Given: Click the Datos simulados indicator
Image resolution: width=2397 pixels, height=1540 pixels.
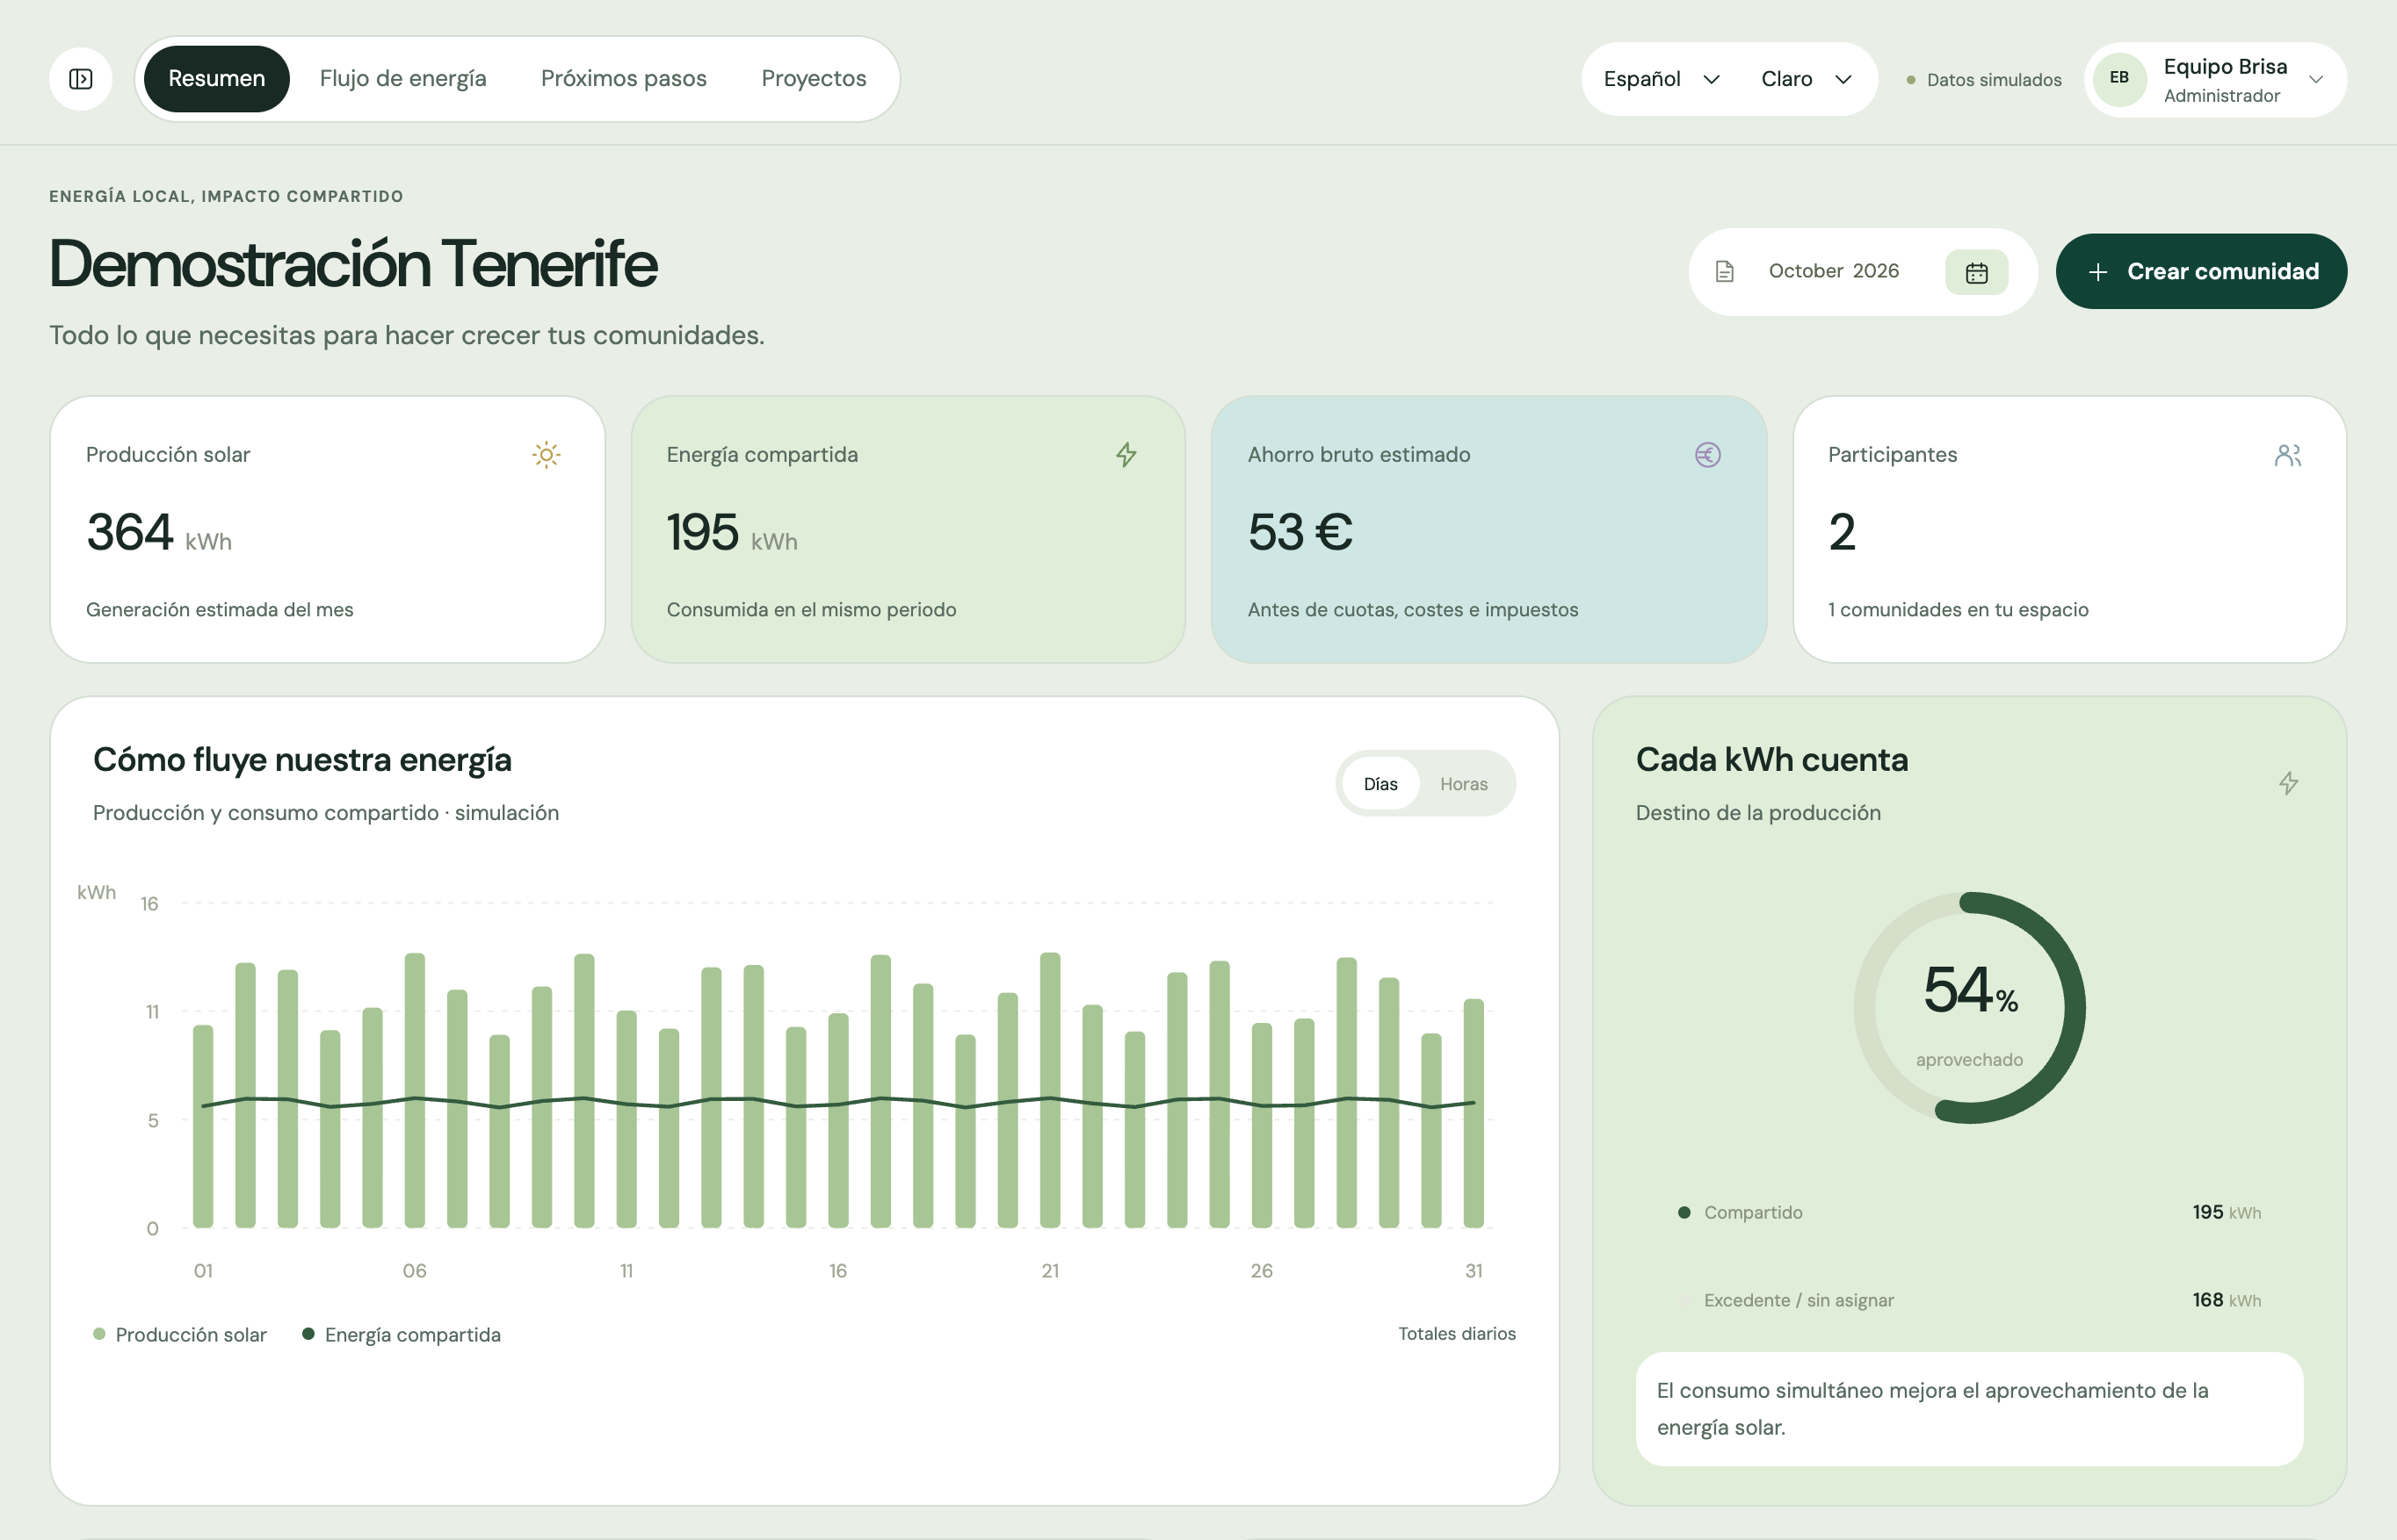Looking at the screenshot, I should pyautogui.click(x=1984, y=80).
